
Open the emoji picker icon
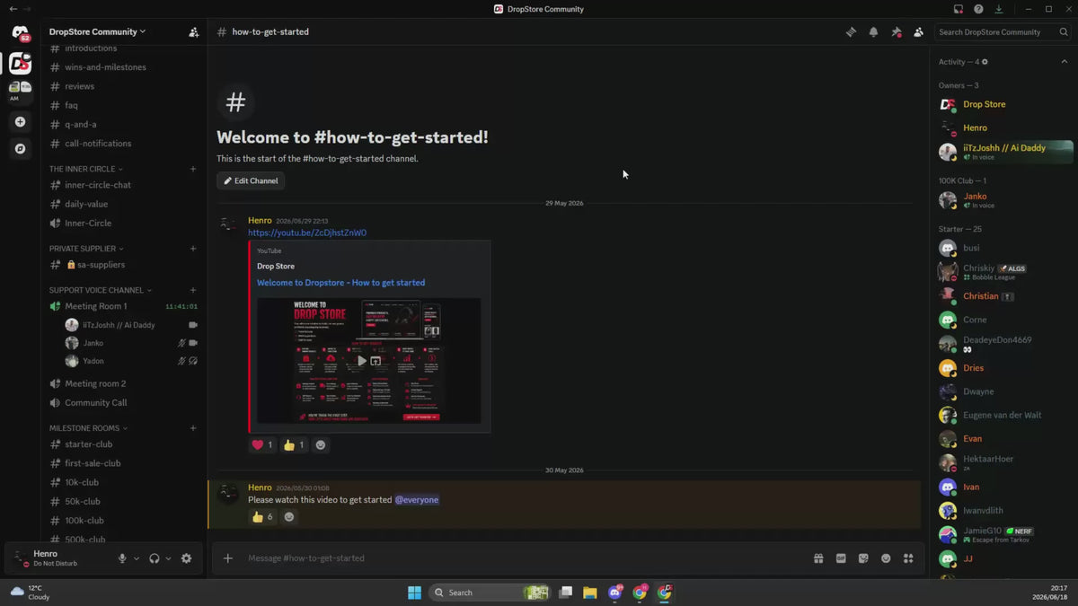click(886, 558)
